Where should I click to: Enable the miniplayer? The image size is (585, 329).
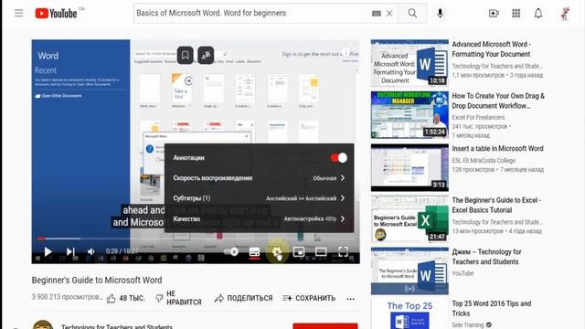(299, 252)
